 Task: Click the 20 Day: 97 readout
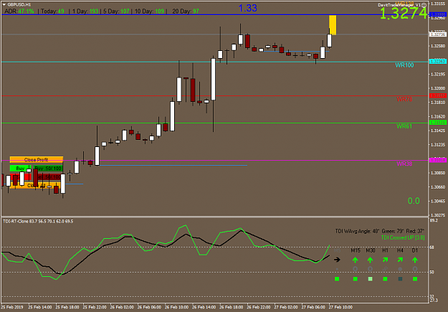(x=186, y=11)
